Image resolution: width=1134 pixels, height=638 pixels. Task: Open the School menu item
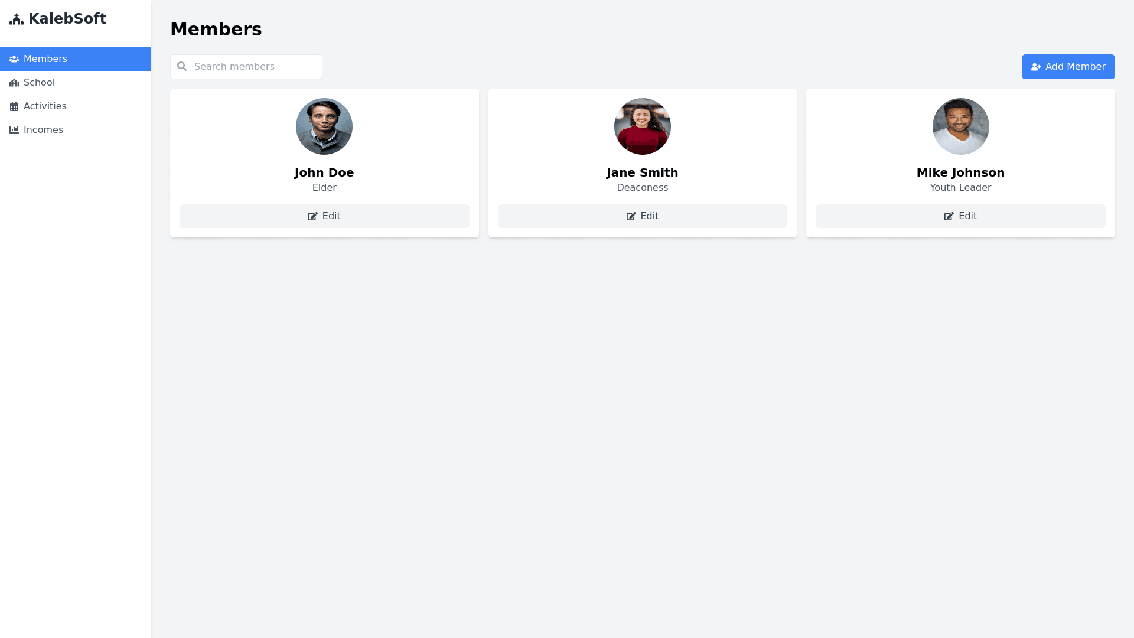point(39,83)
